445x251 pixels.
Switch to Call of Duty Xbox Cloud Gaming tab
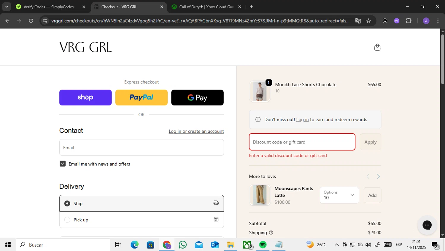pos(206,7)
